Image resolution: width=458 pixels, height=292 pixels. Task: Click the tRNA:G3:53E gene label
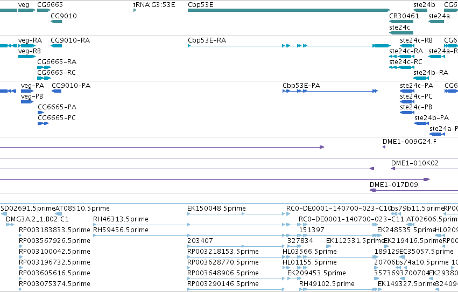(154, 5)
